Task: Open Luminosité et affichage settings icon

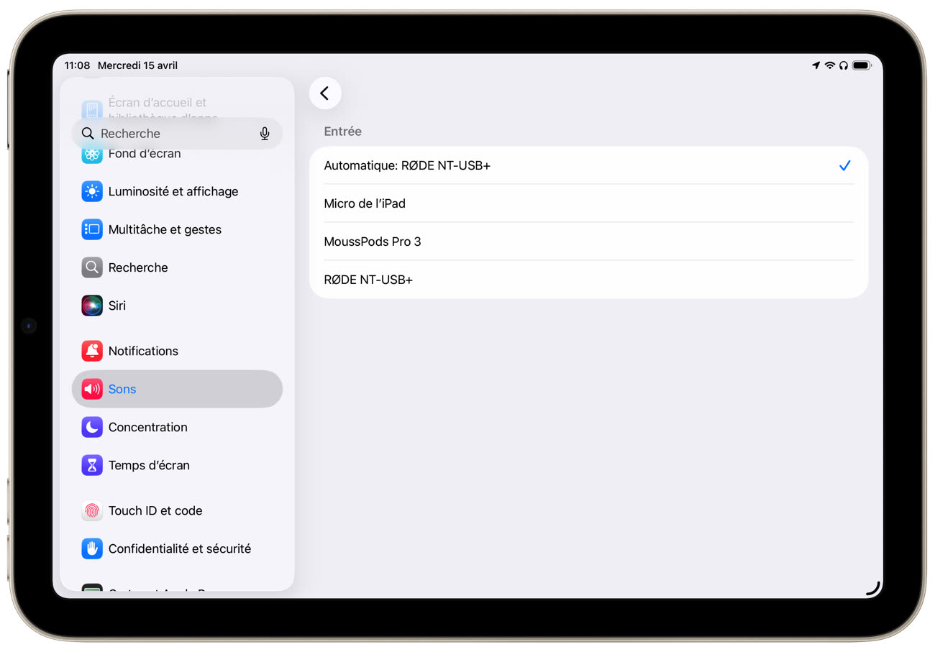Action: pyautogui.click(x=92, y=191)
